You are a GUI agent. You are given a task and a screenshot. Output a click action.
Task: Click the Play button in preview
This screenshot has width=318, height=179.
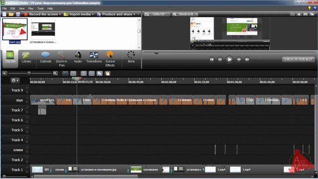tap(230, 60)
